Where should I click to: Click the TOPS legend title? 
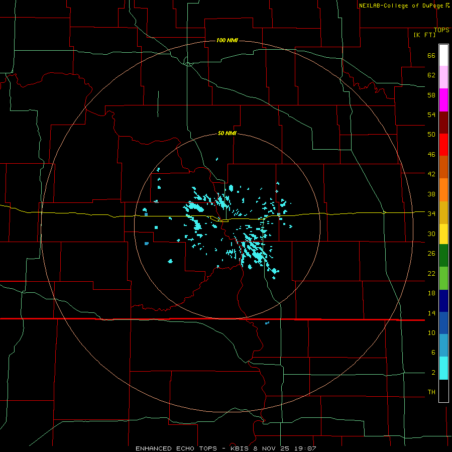click(441, 30)
